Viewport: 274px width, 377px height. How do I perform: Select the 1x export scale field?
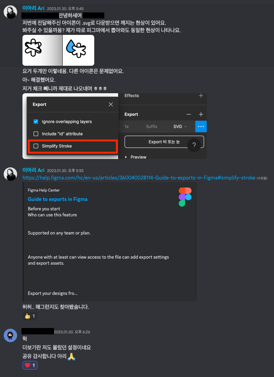[x=127, y=126]
